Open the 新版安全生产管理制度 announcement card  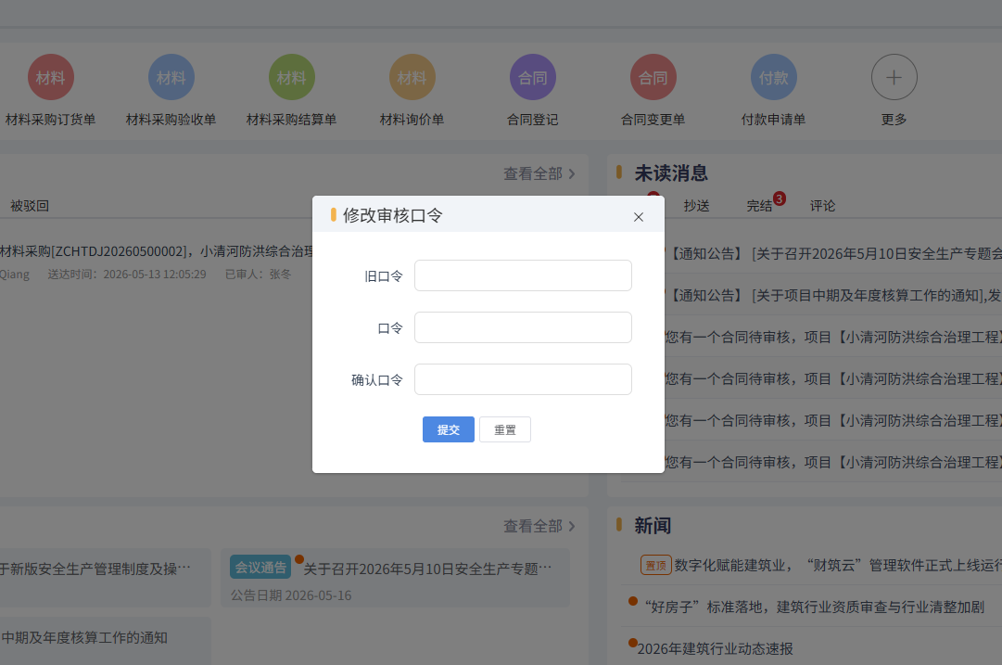[106, 578]
